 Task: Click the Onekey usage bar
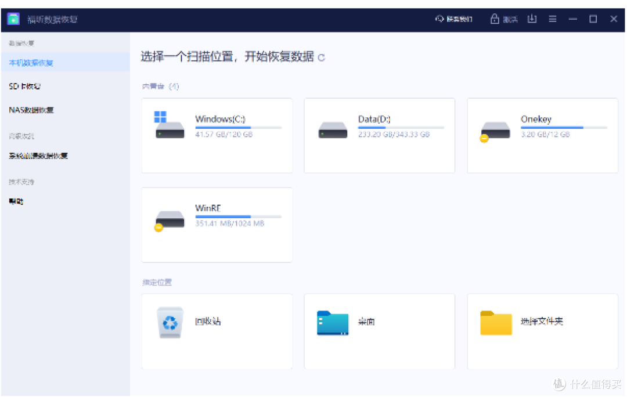click(564, 128)
